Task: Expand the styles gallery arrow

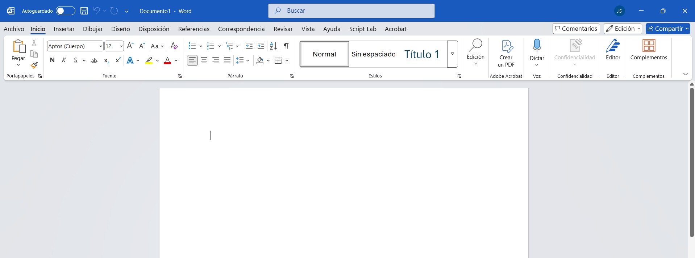Action: click(452, 54)
